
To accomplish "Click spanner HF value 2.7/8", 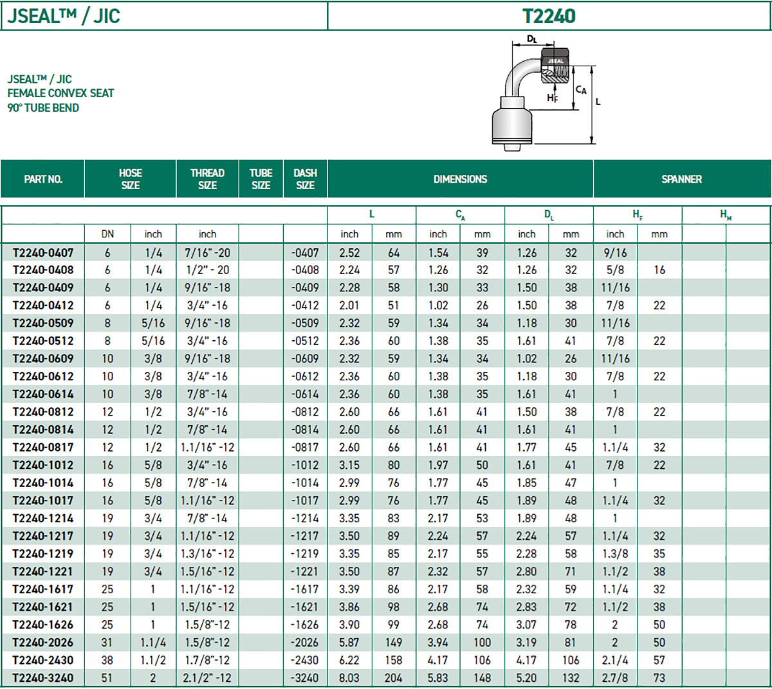I will tap(615, 677).
